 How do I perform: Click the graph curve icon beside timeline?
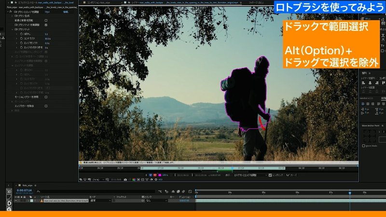point(9,197)
